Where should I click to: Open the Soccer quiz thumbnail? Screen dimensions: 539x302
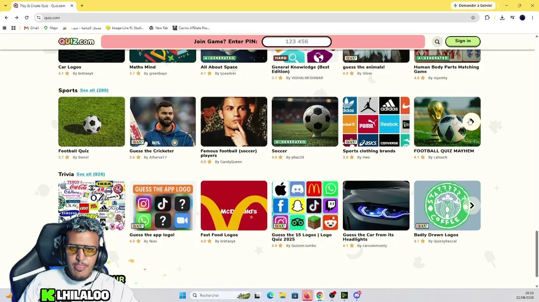(305, 122)
